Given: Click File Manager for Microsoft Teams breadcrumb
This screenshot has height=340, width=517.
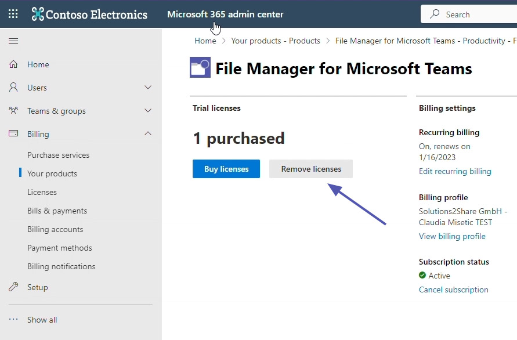Looking at the screenshot, I should (x=426, y=41).
